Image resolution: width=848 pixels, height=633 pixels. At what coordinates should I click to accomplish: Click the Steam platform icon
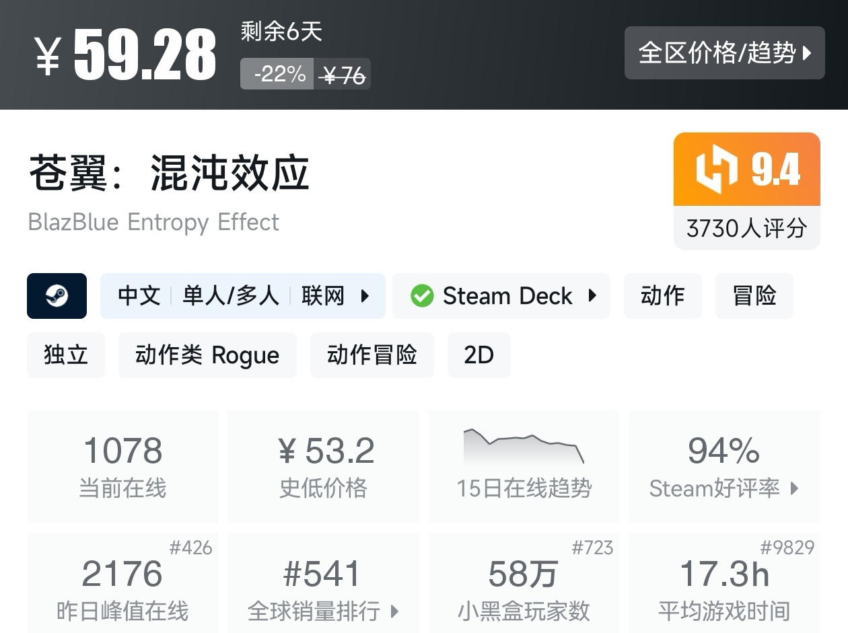point(57,295)
